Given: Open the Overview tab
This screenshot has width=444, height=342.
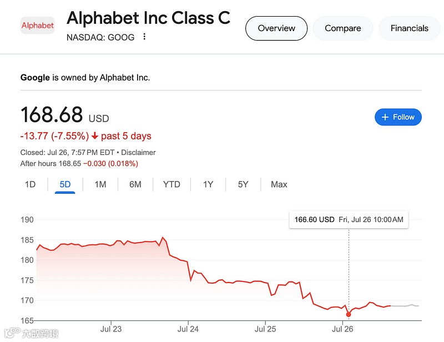Looking at the screenshot, I should pos(276,28).
